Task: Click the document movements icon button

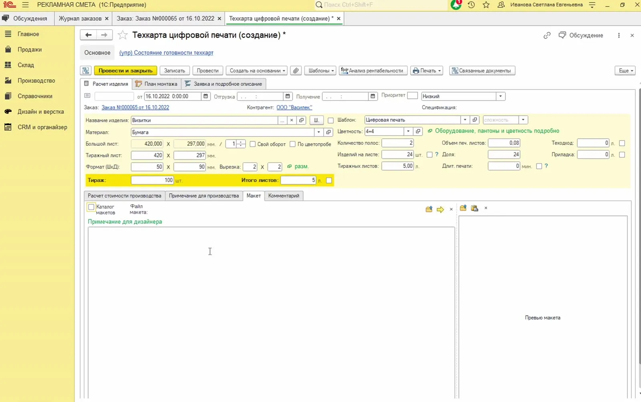Action: [x=86, y=70]
